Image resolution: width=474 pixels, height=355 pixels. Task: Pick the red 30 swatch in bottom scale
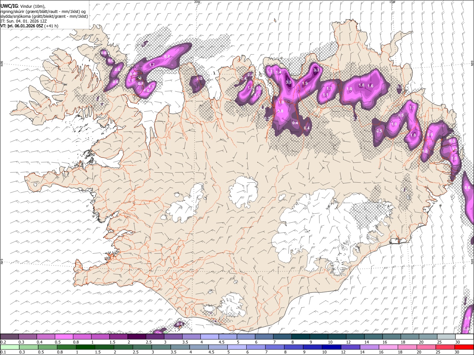pos(464,347)
